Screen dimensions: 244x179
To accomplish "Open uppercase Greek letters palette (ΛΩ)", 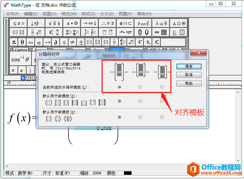I will [179, 23].
